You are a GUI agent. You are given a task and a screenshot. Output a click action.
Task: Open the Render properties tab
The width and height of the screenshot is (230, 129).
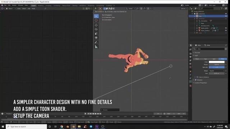click(x=190, y=54)
